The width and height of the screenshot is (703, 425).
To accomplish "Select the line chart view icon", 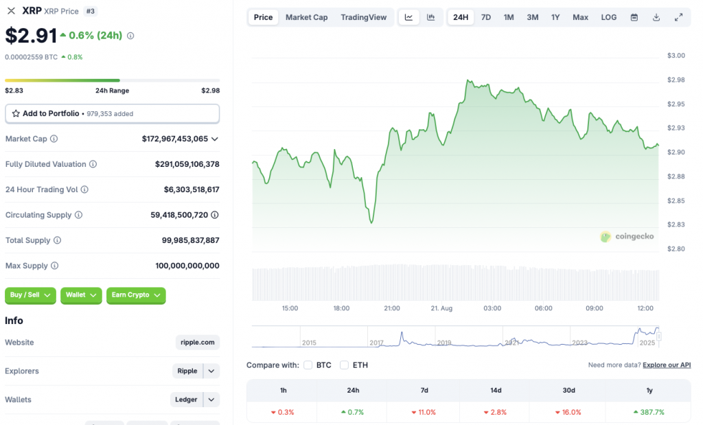I will 408,16.
